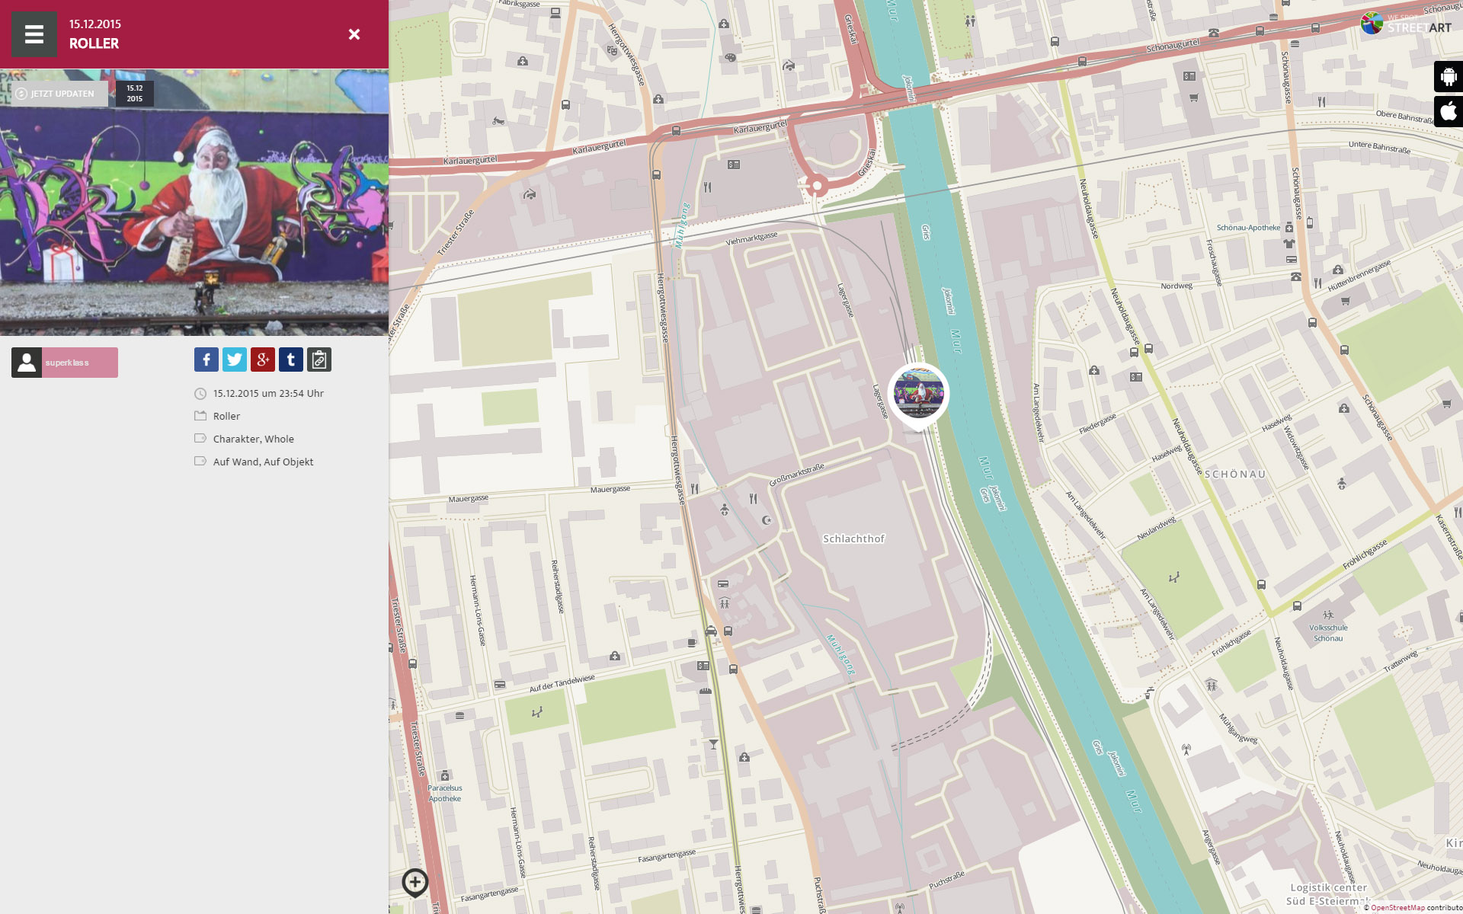
Task: Select the Santa graffiti map marker
Action: pos(918,393)
